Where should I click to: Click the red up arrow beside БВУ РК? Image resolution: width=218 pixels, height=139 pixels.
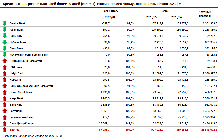click(5, 130)
